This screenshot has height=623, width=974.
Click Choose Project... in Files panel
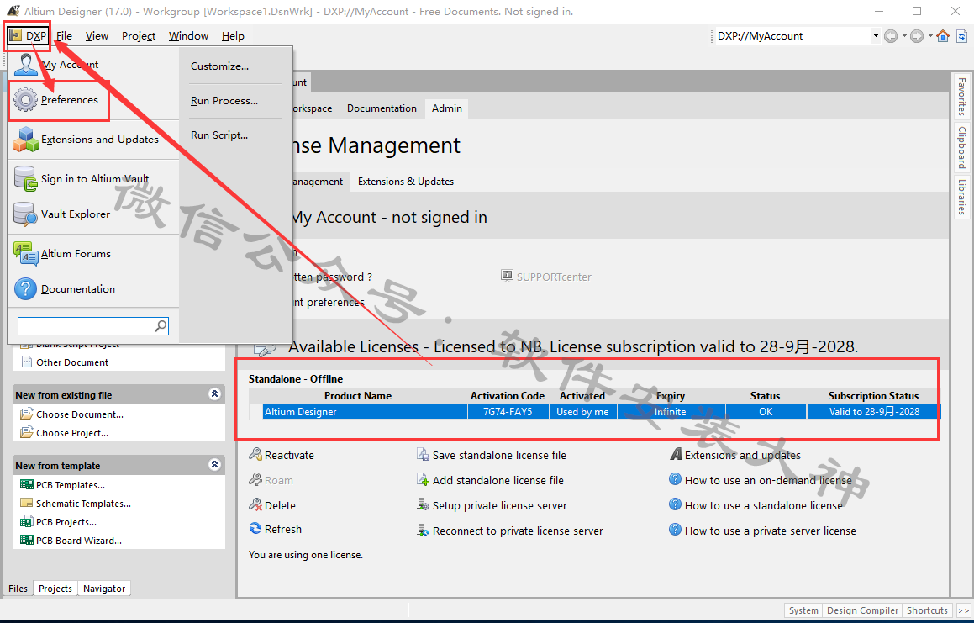pos(72,433)
